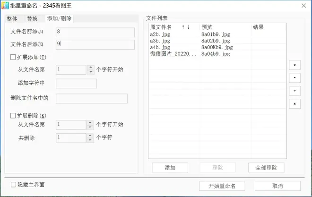
Task: Check the 隐藏主界面 option
Action: tap(13, 185)
